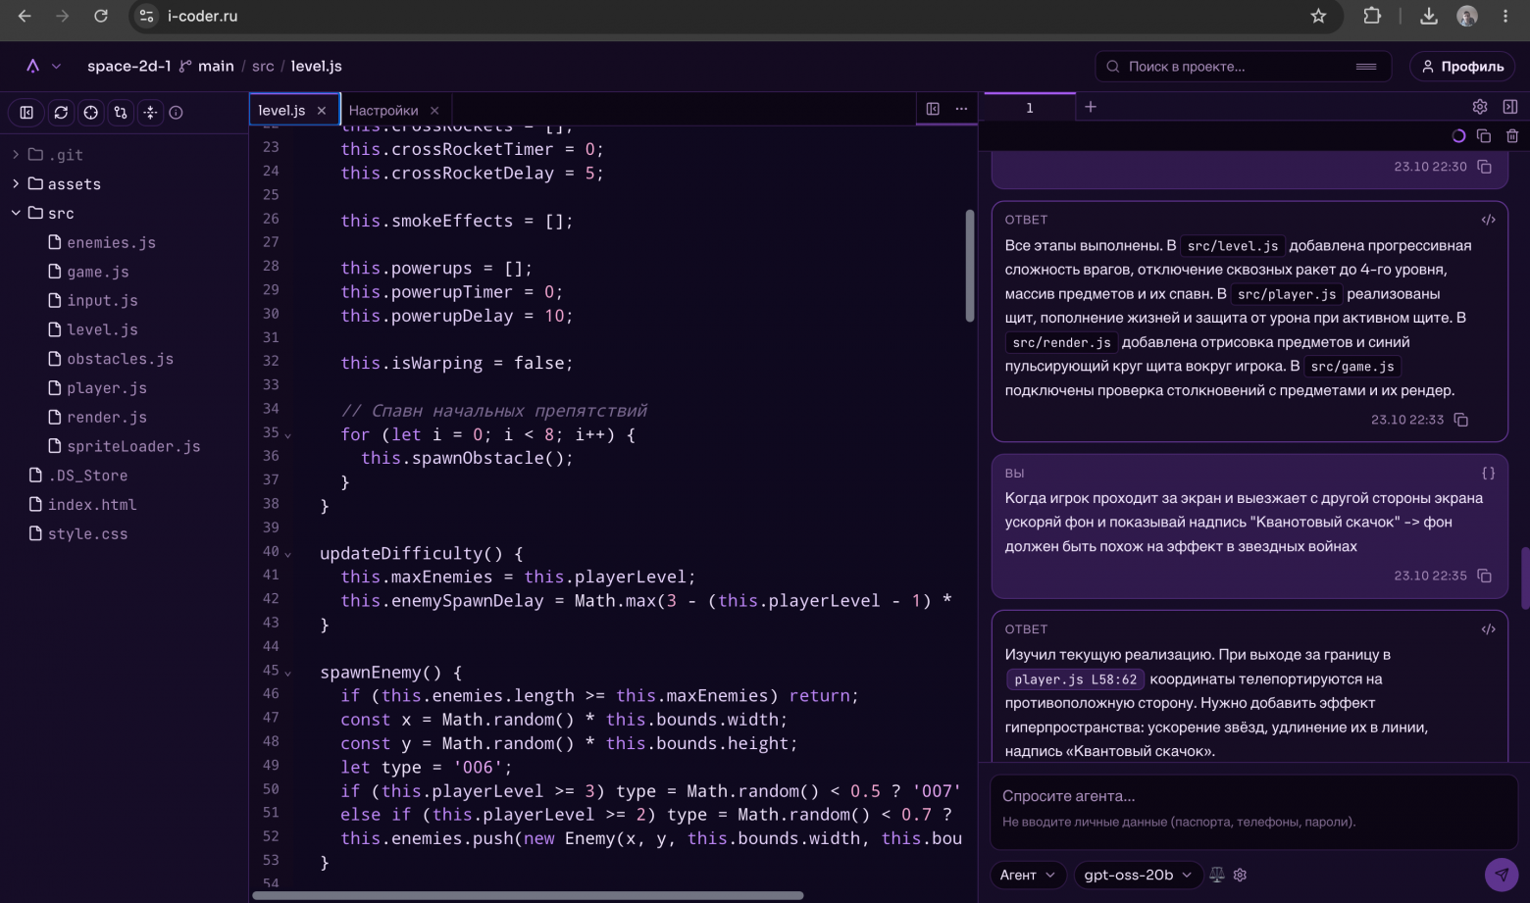Screen dimensions: 1530x903
Task: Open git branch compare icon in sidebar
Action: [121, 113]
